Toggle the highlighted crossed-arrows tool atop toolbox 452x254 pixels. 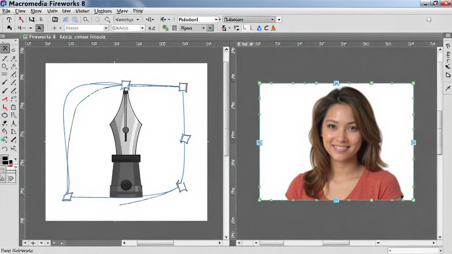5,49
